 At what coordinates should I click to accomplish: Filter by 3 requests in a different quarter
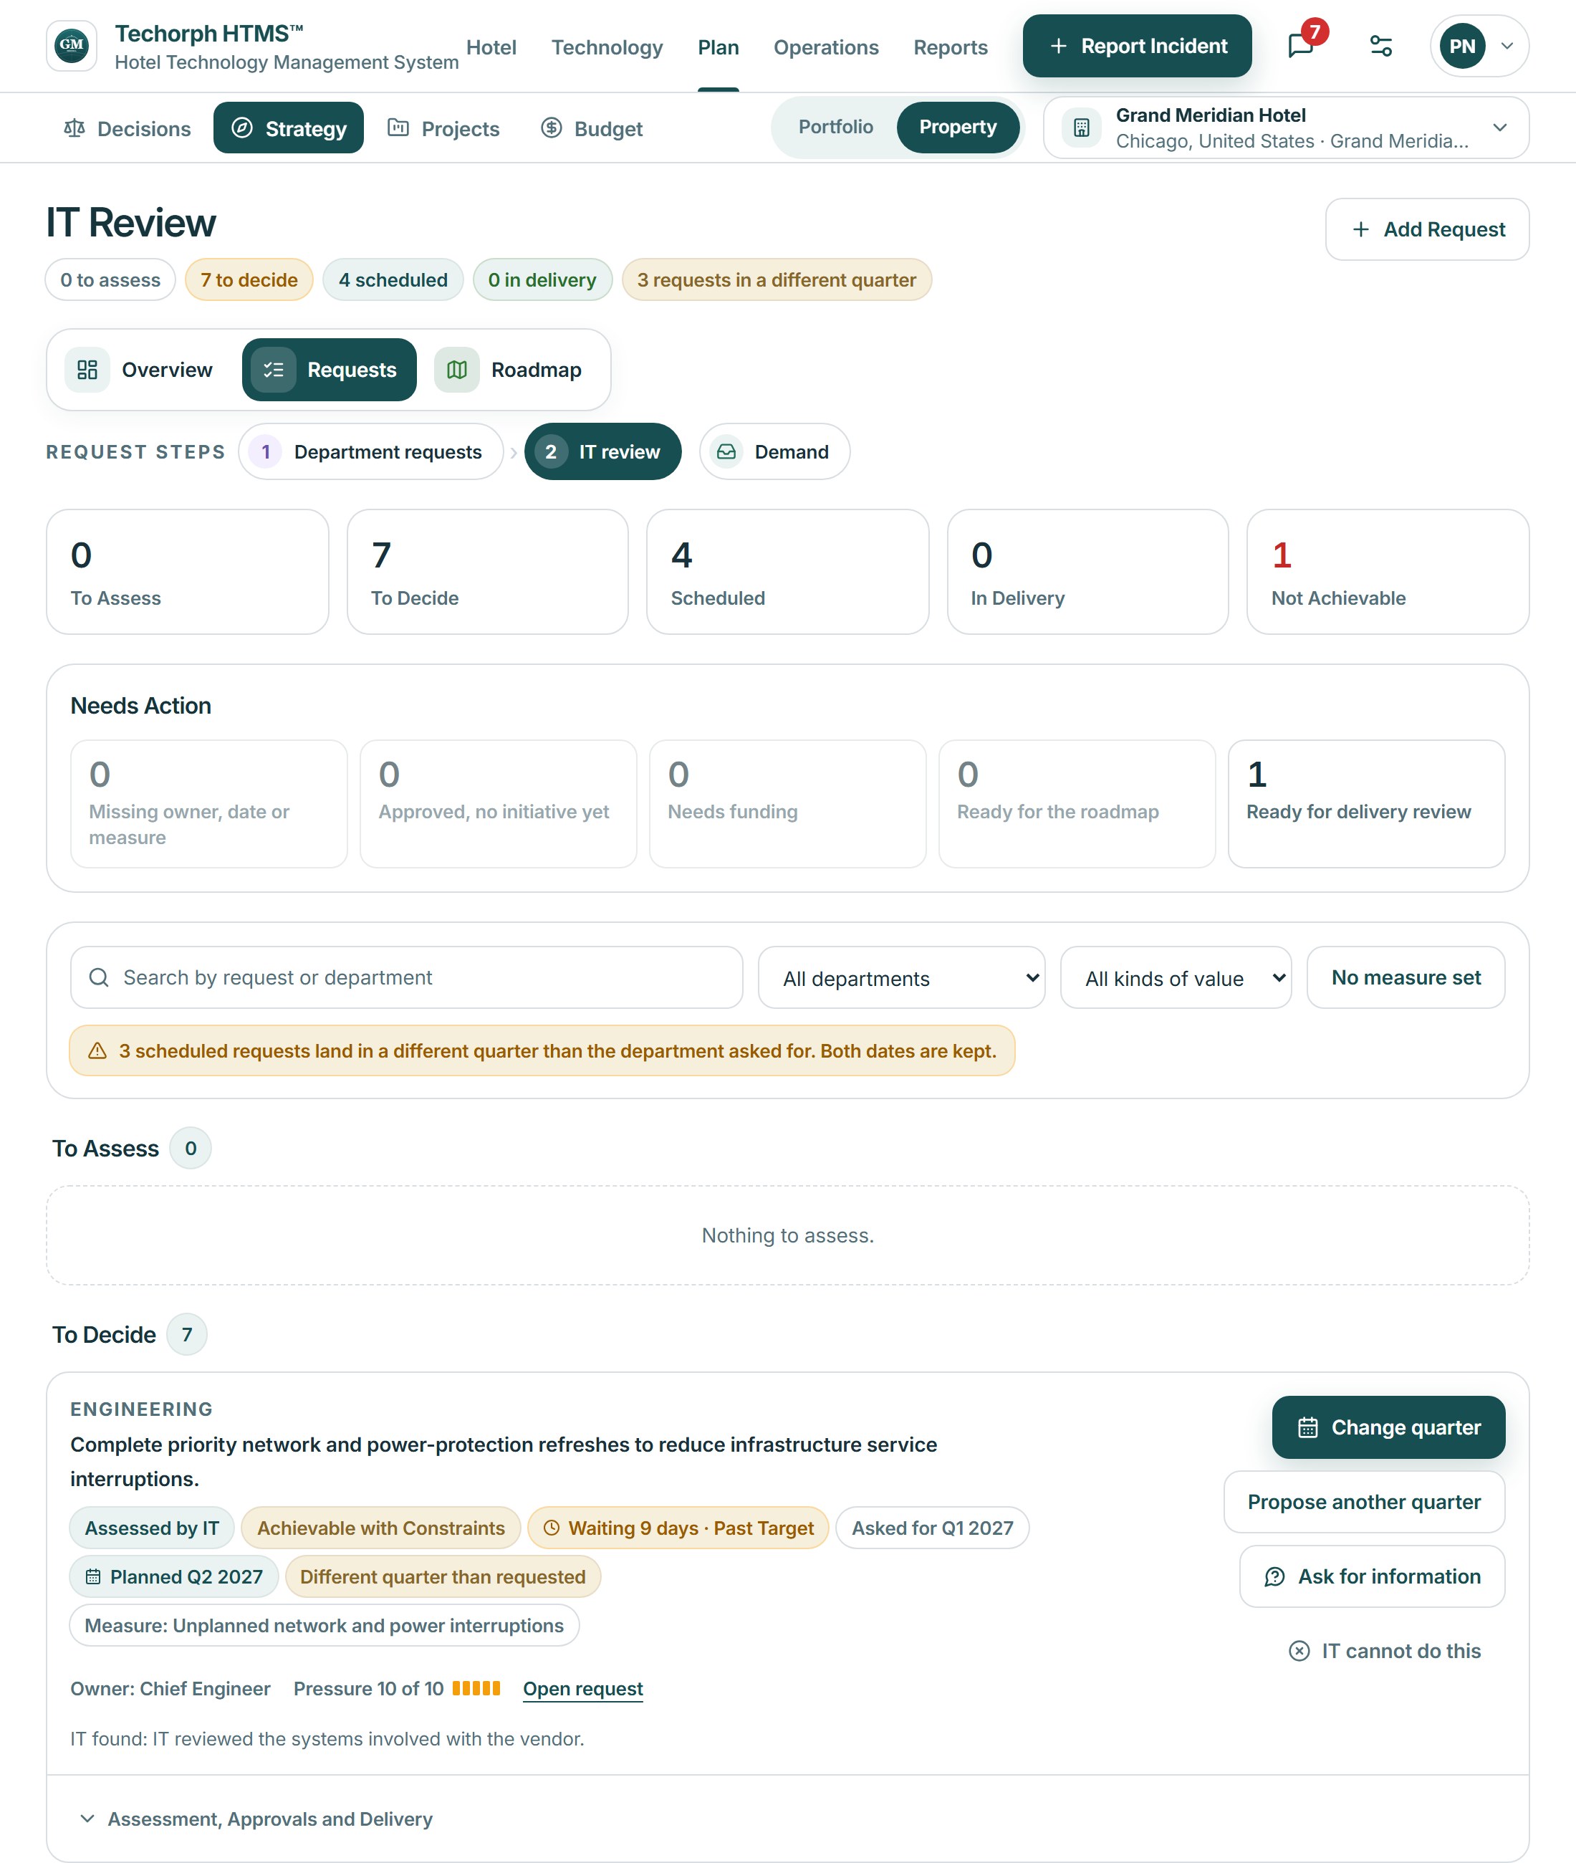point(777,279)
